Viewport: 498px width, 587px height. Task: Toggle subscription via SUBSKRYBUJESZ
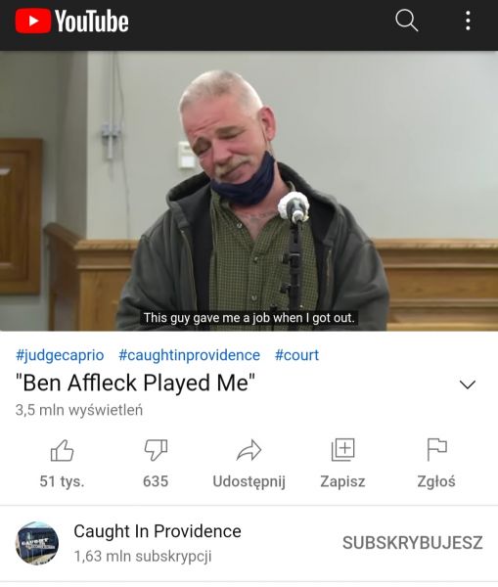pyautogui.click(x=412, y=543)
